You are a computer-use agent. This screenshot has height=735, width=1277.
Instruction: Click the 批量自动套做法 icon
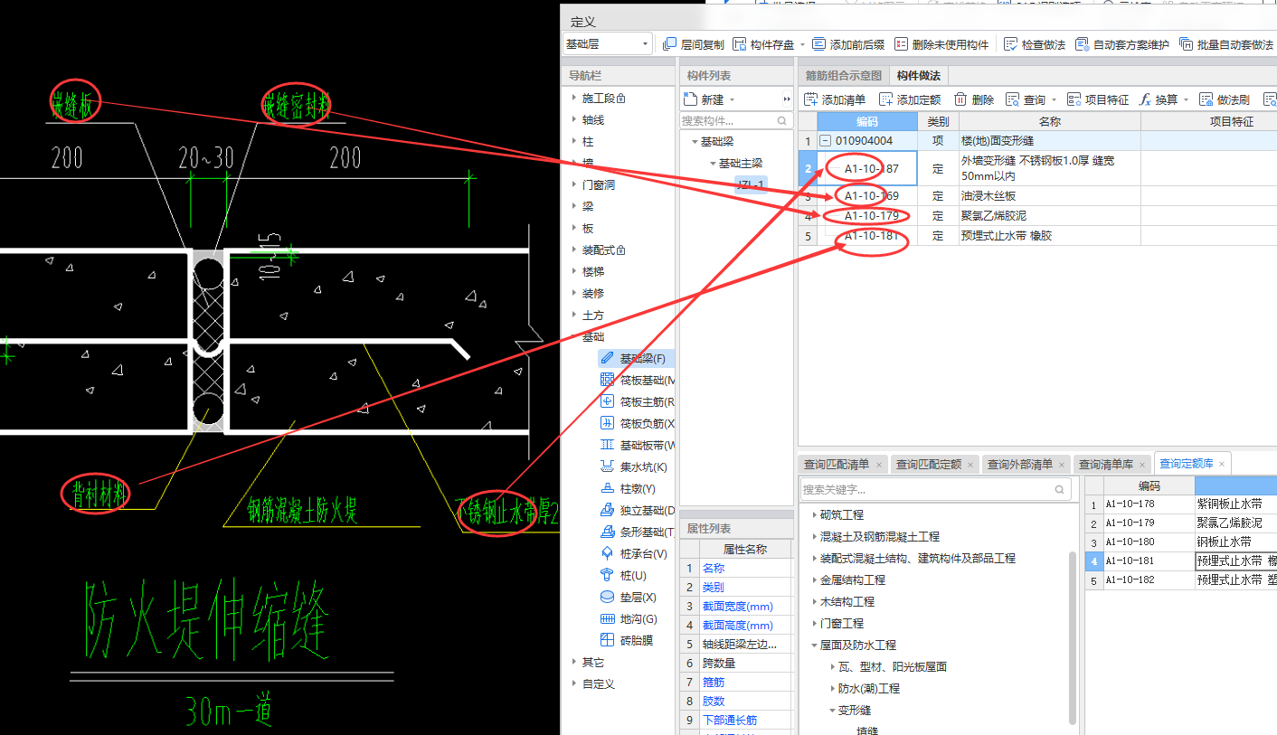(x=1186, y=44)
